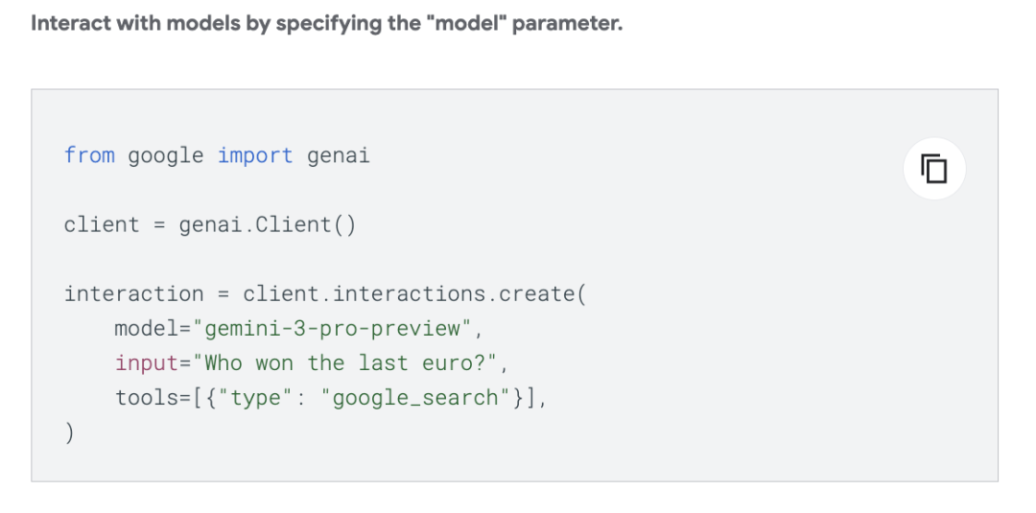The height and width of the screenshot is (513, 1036).
Task: Click the "type" key in the tools list
Action: [x=254, y=398]
